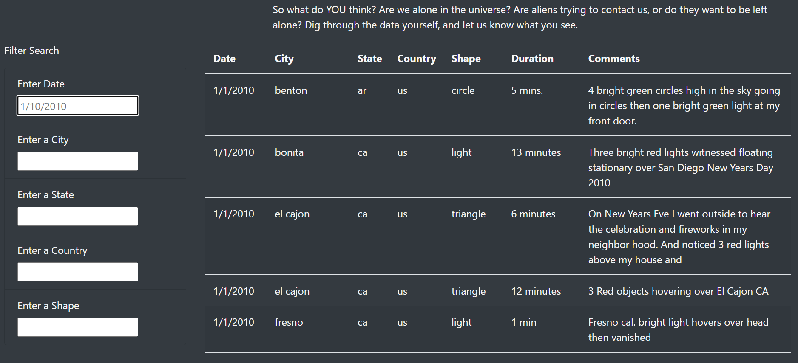Image resolution: width=798 pixels, height=363 pixels.
Task: Select the Enter a Country input box
Action: click(78, 272)
